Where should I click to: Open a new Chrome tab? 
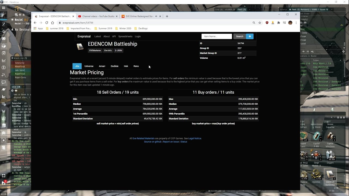point(167,16)
